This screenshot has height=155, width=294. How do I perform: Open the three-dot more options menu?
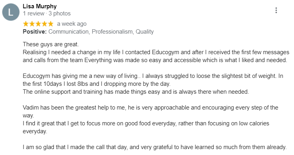[276, 10]
